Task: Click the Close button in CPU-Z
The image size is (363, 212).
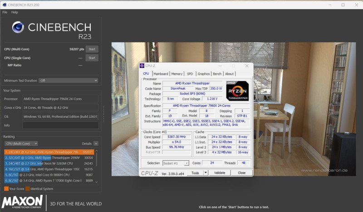Action: pyautogui.click(x=241, y=173)
